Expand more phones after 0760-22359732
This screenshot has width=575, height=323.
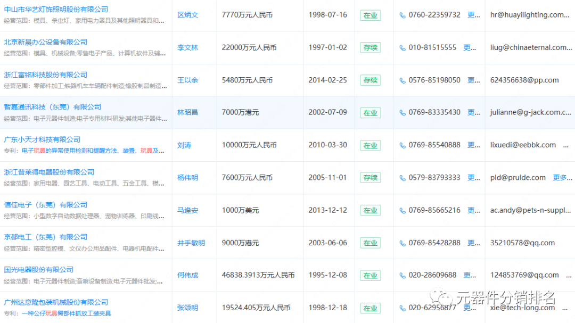click(474, 15)
